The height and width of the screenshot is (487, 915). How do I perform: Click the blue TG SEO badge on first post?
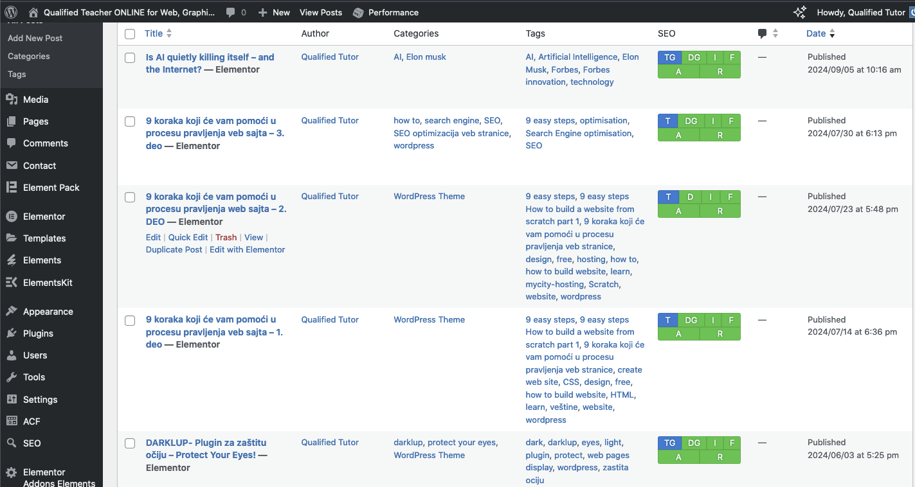tap(669, 57)
